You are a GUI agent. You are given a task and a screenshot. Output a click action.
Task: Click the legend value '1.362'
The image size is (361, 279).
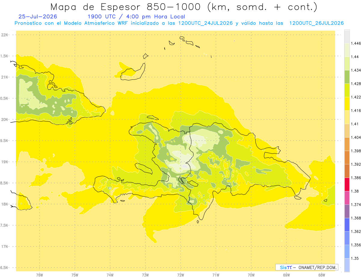(x=356, y=231)
